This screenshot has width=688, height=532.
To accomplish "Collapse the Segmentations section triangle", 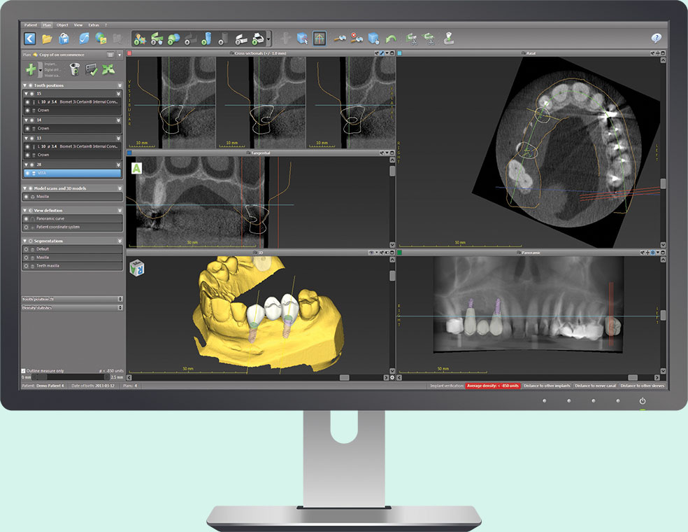I will tap(25, 241).
